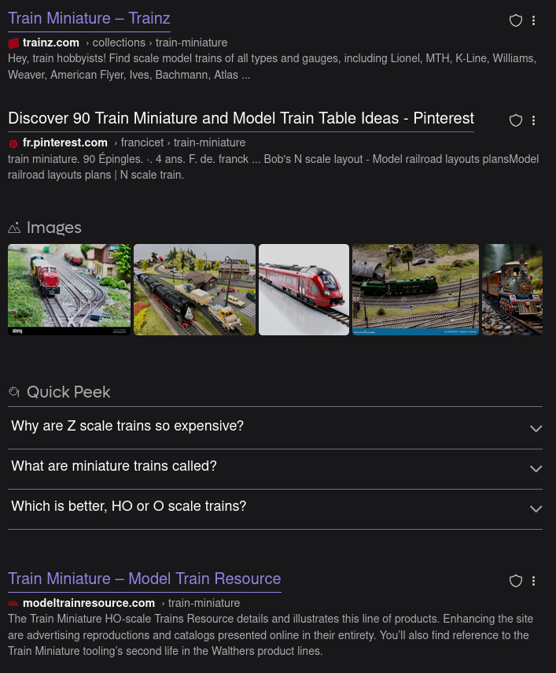Viewport: 556px width, 673px height.
Task: Open the "Train Miniature – Trainz" result link
Action: [89, 18]
